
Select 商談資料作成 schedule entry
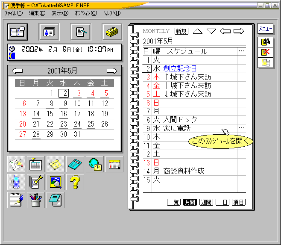(x=184, y=171)
